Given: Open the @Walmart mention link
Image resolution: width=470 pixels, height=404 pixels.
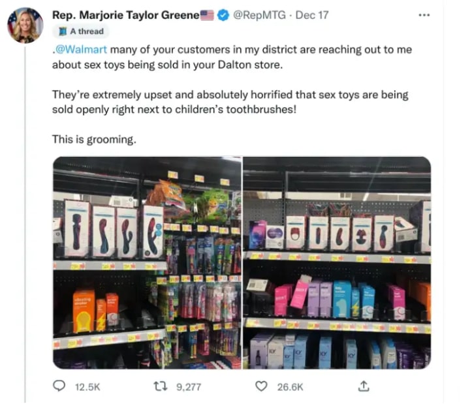Looking at the screenshot, I should click(80, 50).
